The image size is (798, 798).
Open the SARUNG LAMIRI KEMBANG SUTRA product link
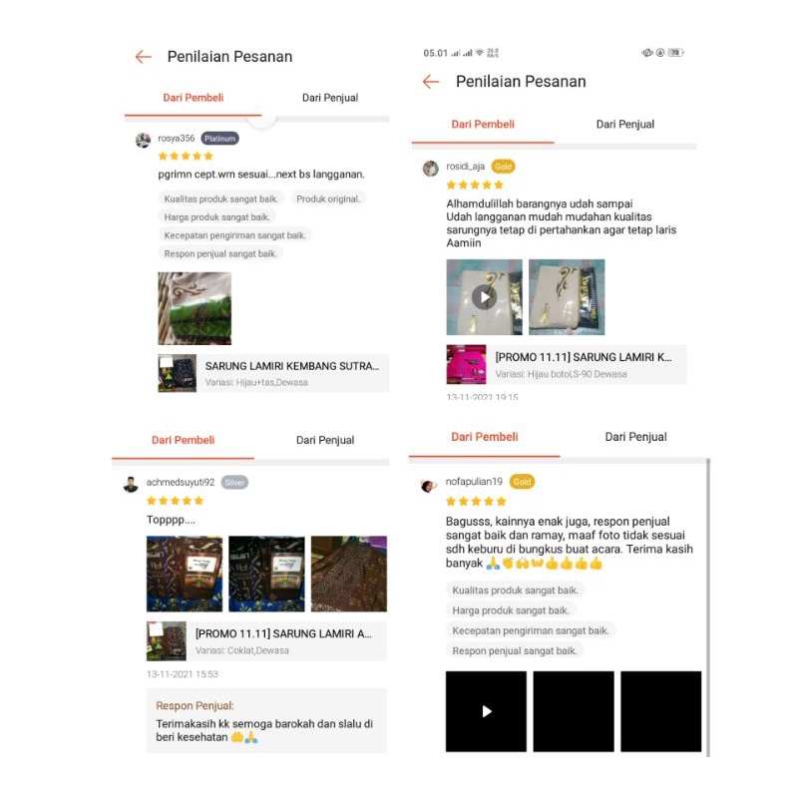pos(273,373)
